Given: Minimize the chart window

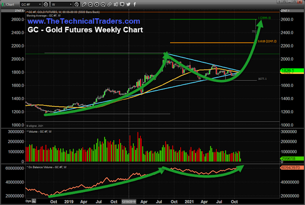Looking at the screenshot, I should coord(289,2).
